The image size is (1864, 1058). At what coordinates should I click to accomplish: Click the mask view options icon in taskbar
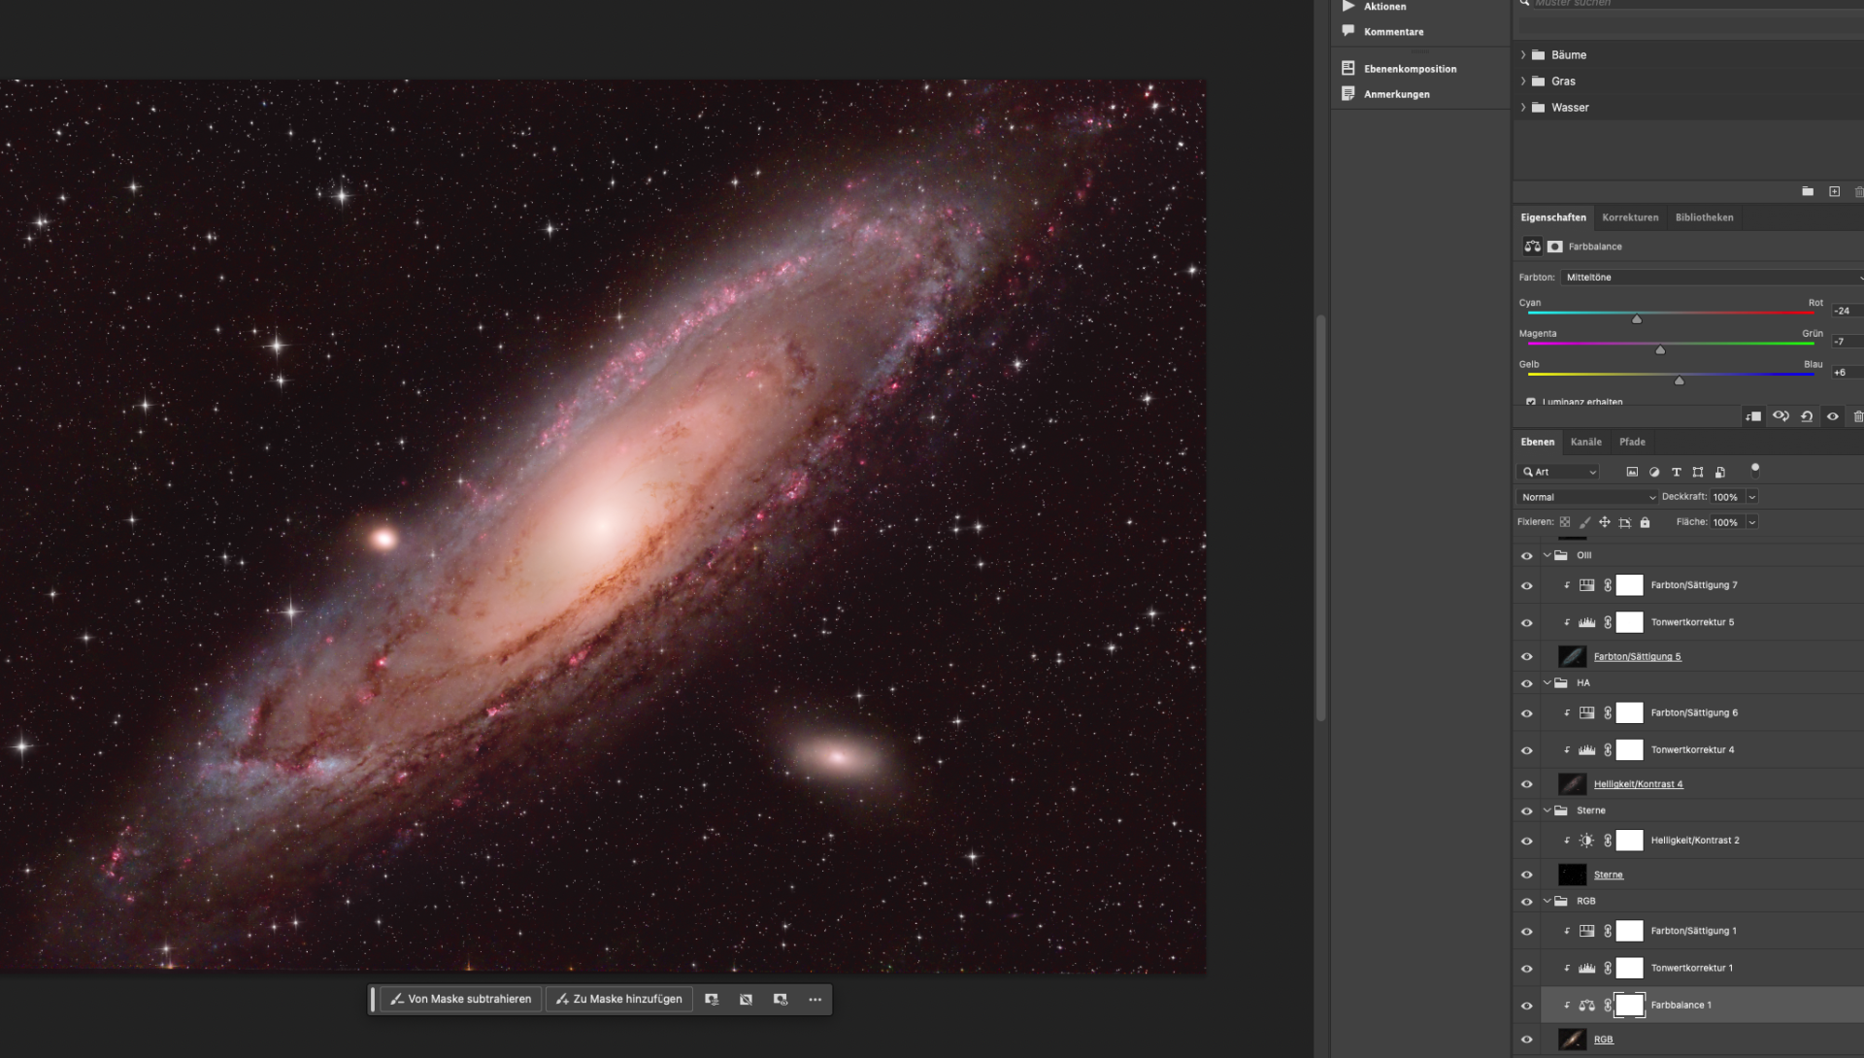[x=781, y=1000]
